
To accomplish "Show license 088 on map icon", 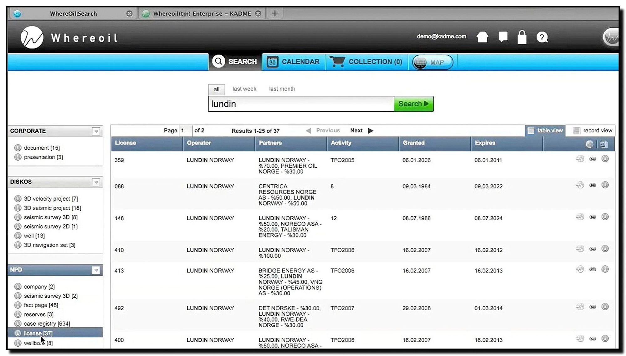I will [580, 185].
